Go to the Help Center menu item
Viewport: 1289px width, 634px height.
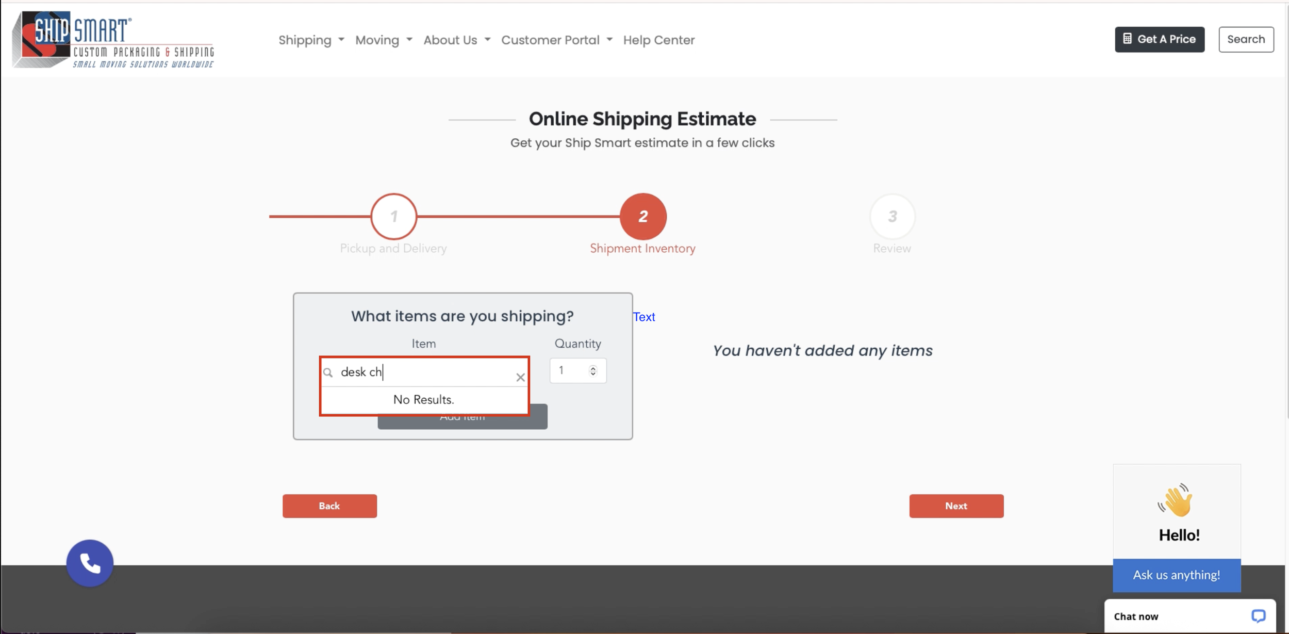(658, 40)
